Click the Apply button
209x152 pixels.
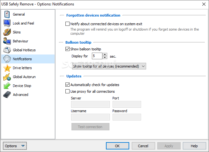point(169,146)
